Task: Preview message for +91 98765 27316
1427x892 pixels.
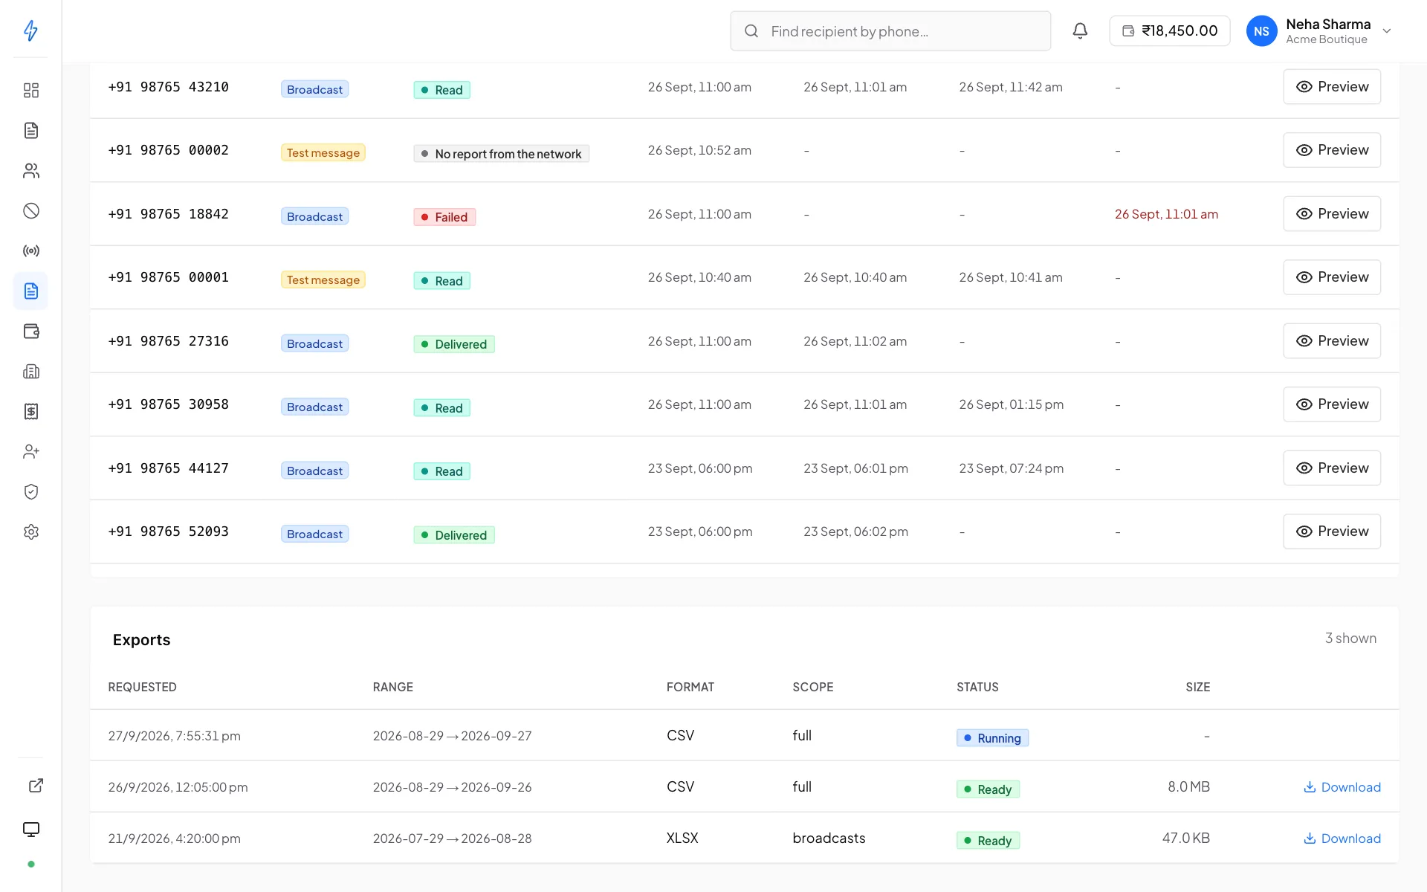Action: 1332,341
